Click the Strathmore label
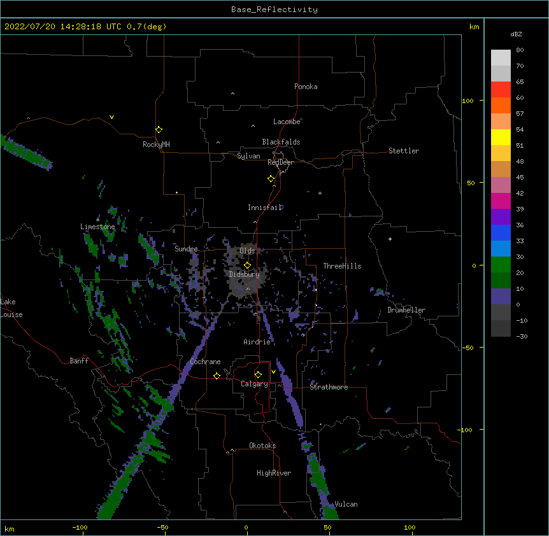The image size is (549, 536). pos(329,387)
